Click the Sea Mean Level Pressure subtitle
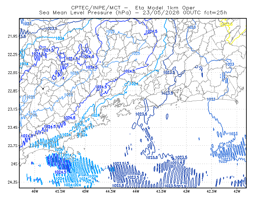Image resolution: width=266 pixels, height=206 pixels. tap(133, 13)
